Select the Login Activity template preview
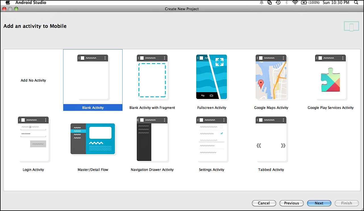This screenshot has height=211, width=364. coord(34,139)
